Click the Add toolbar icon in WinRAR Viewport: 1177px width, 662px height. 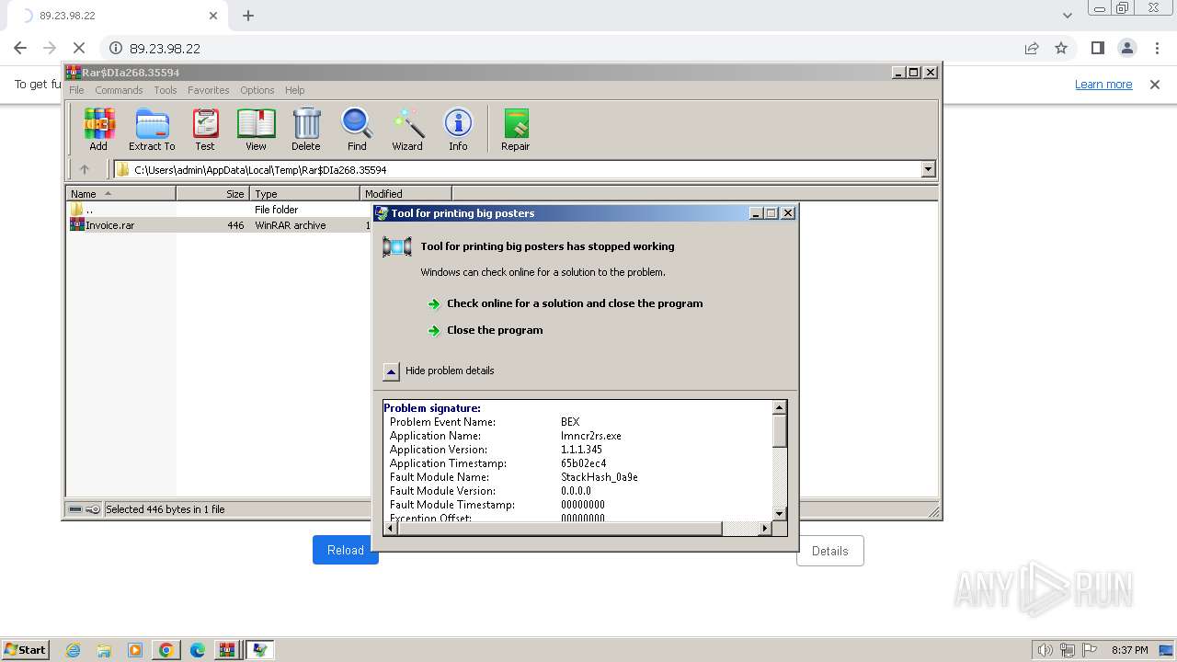pos(98,129)
